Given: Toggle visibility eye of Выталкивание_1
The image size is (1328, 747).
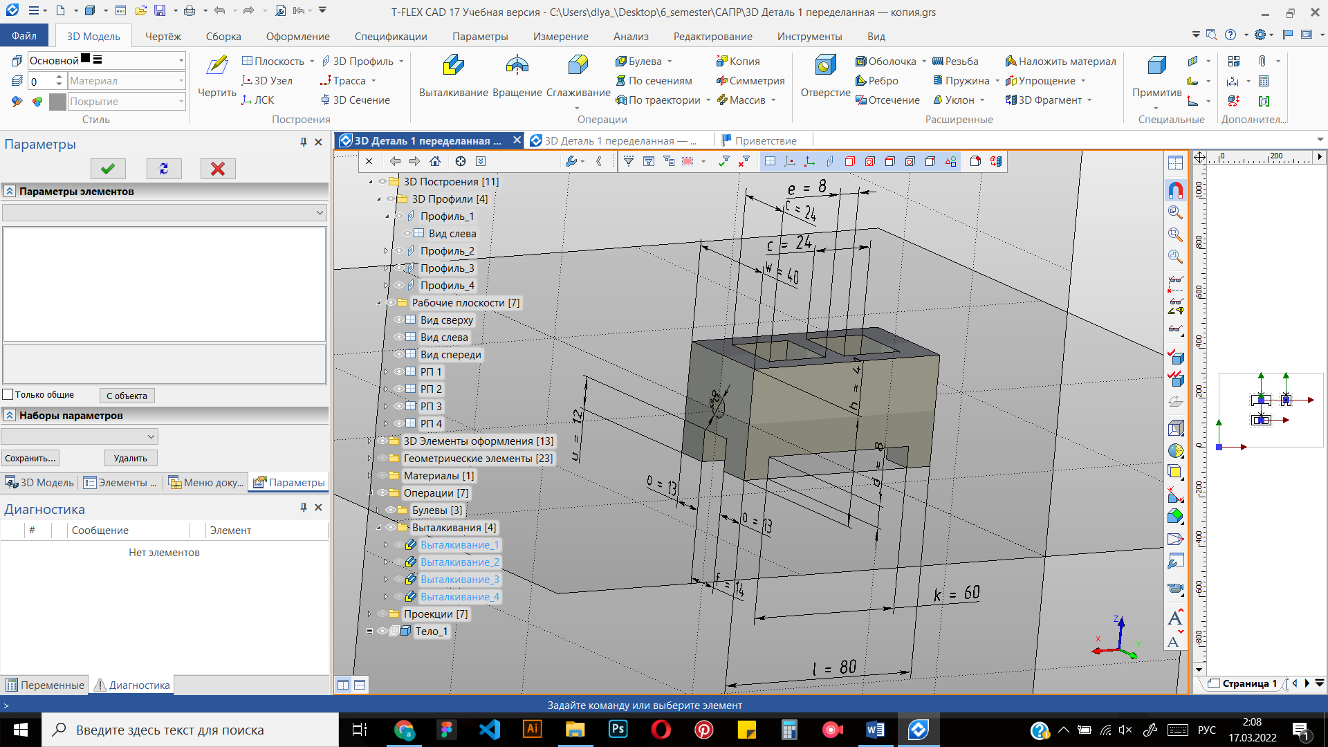Looking at the screenshot, I should pyautogui.click(x=399, y=545).
